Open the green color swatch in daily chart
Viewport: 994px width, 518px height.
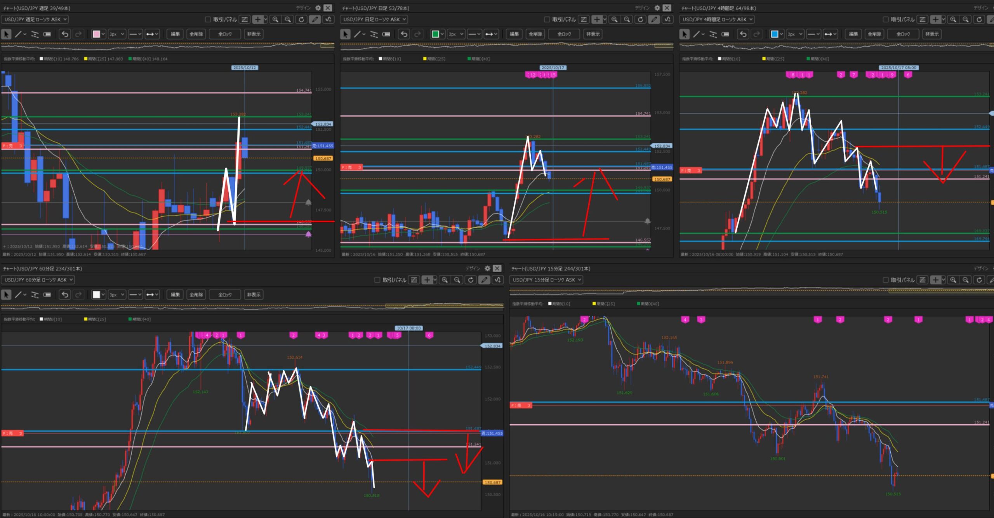coord(435,34)
